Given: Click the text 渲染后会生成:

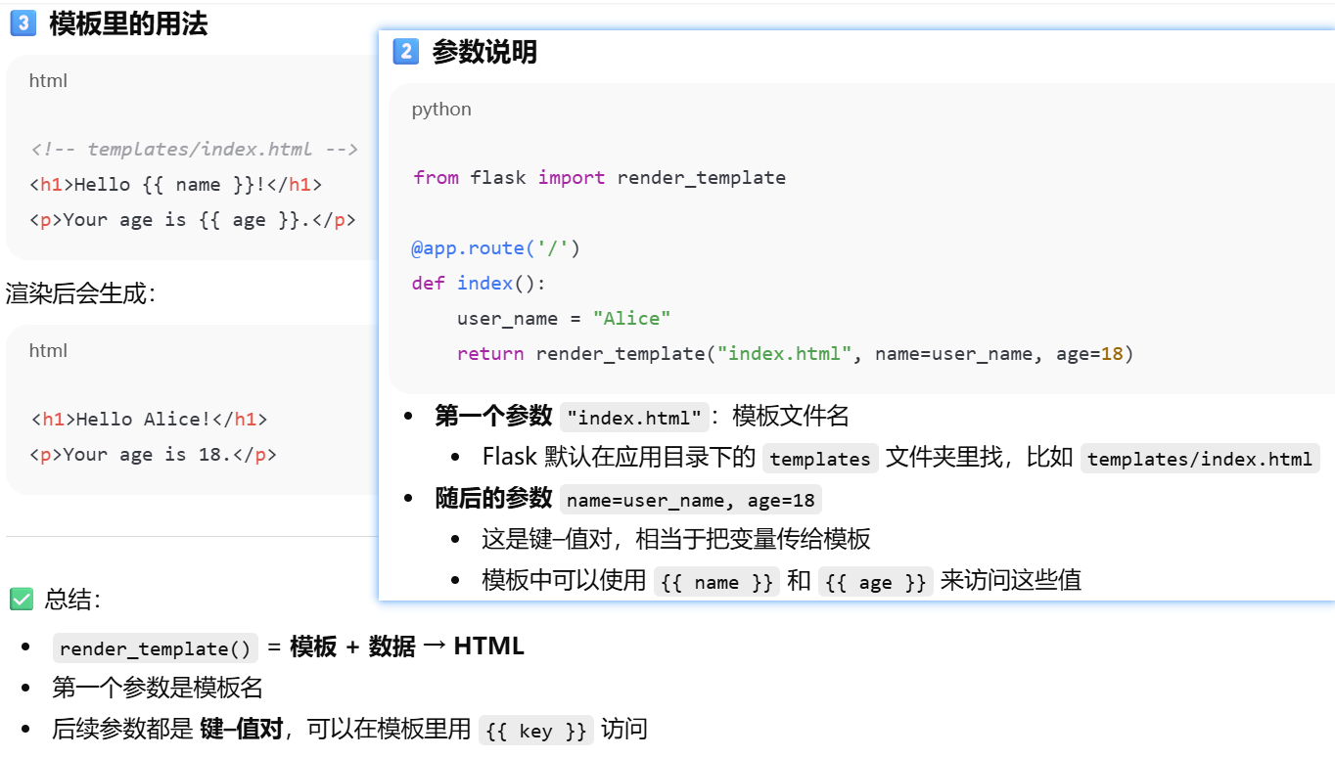Looking at the screenshot, I should pyautogui.click(x=81, y=292).
